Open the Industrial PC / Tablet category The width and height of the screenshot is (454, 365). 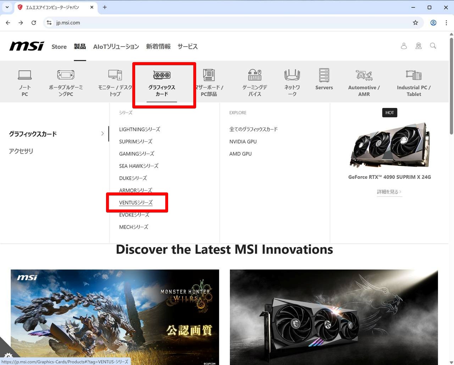pos(414,83)
